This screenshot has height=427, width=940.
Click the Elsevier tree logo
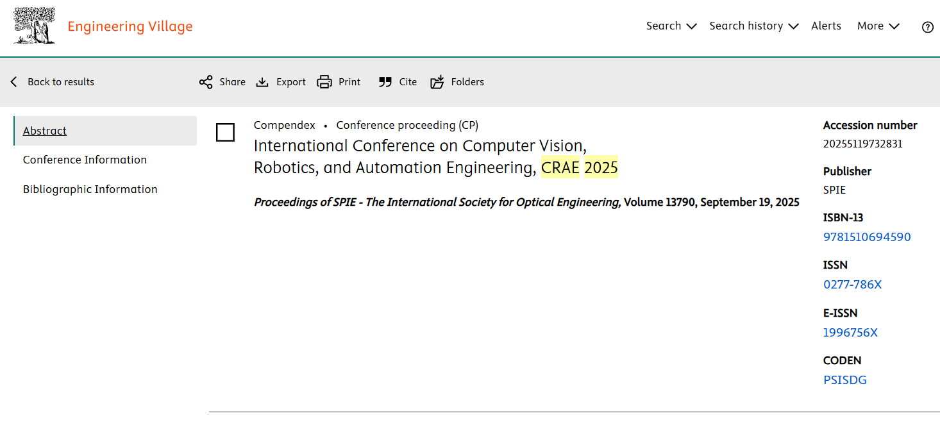(34, 26)
